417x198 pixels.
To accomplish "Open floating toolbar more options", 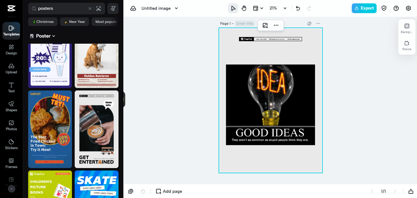I will pos(276,25).
